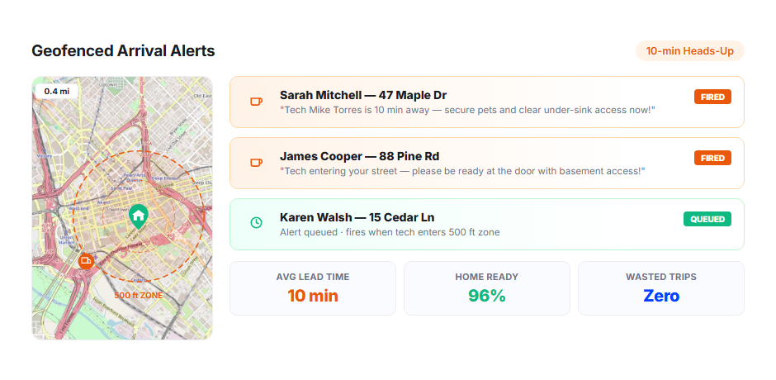The width and height of the screenshot is (776, 380).
Task: Click the cup icon beside Sarah Mitchell
Action: point(256,102)
